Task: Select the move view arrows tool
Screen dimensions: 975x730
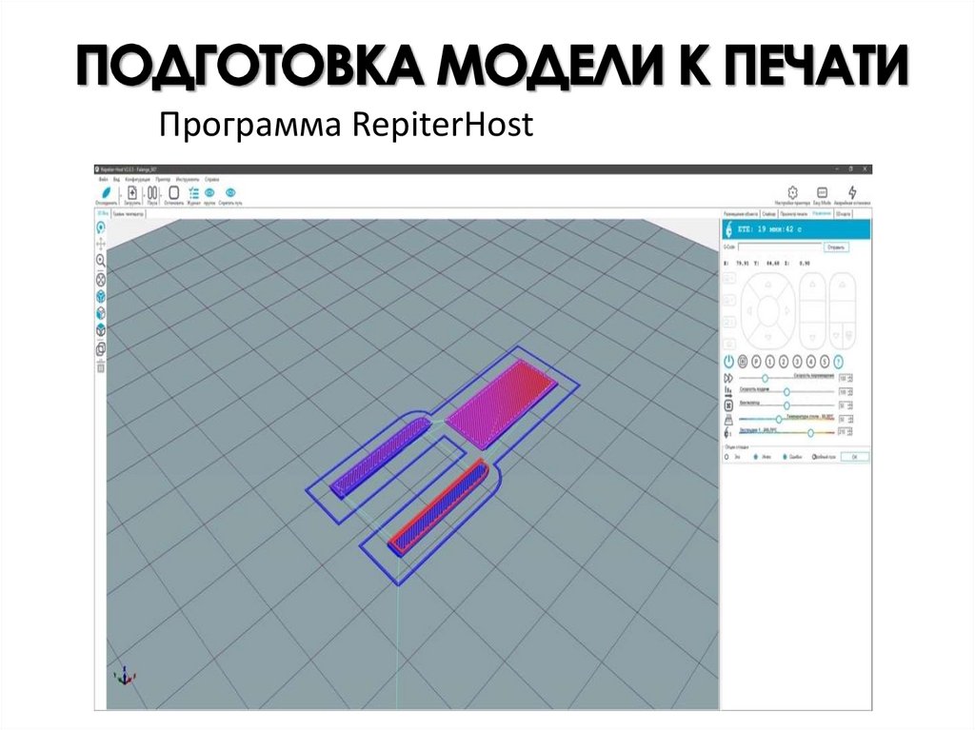Action: (101, 244)
